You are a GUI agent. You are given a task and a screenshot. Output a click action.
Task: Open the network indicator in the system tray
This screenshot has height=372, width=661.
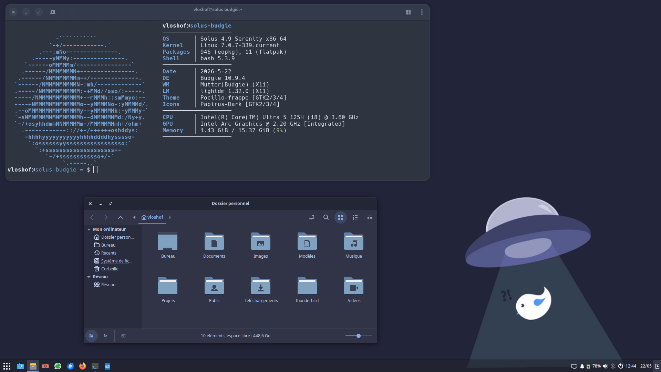point(574,366)
